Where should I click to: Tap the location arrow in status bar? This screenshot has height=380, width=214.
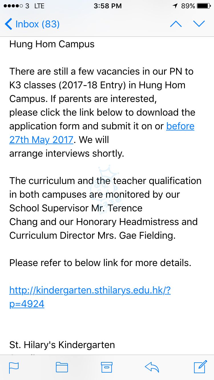click(175, 6)
